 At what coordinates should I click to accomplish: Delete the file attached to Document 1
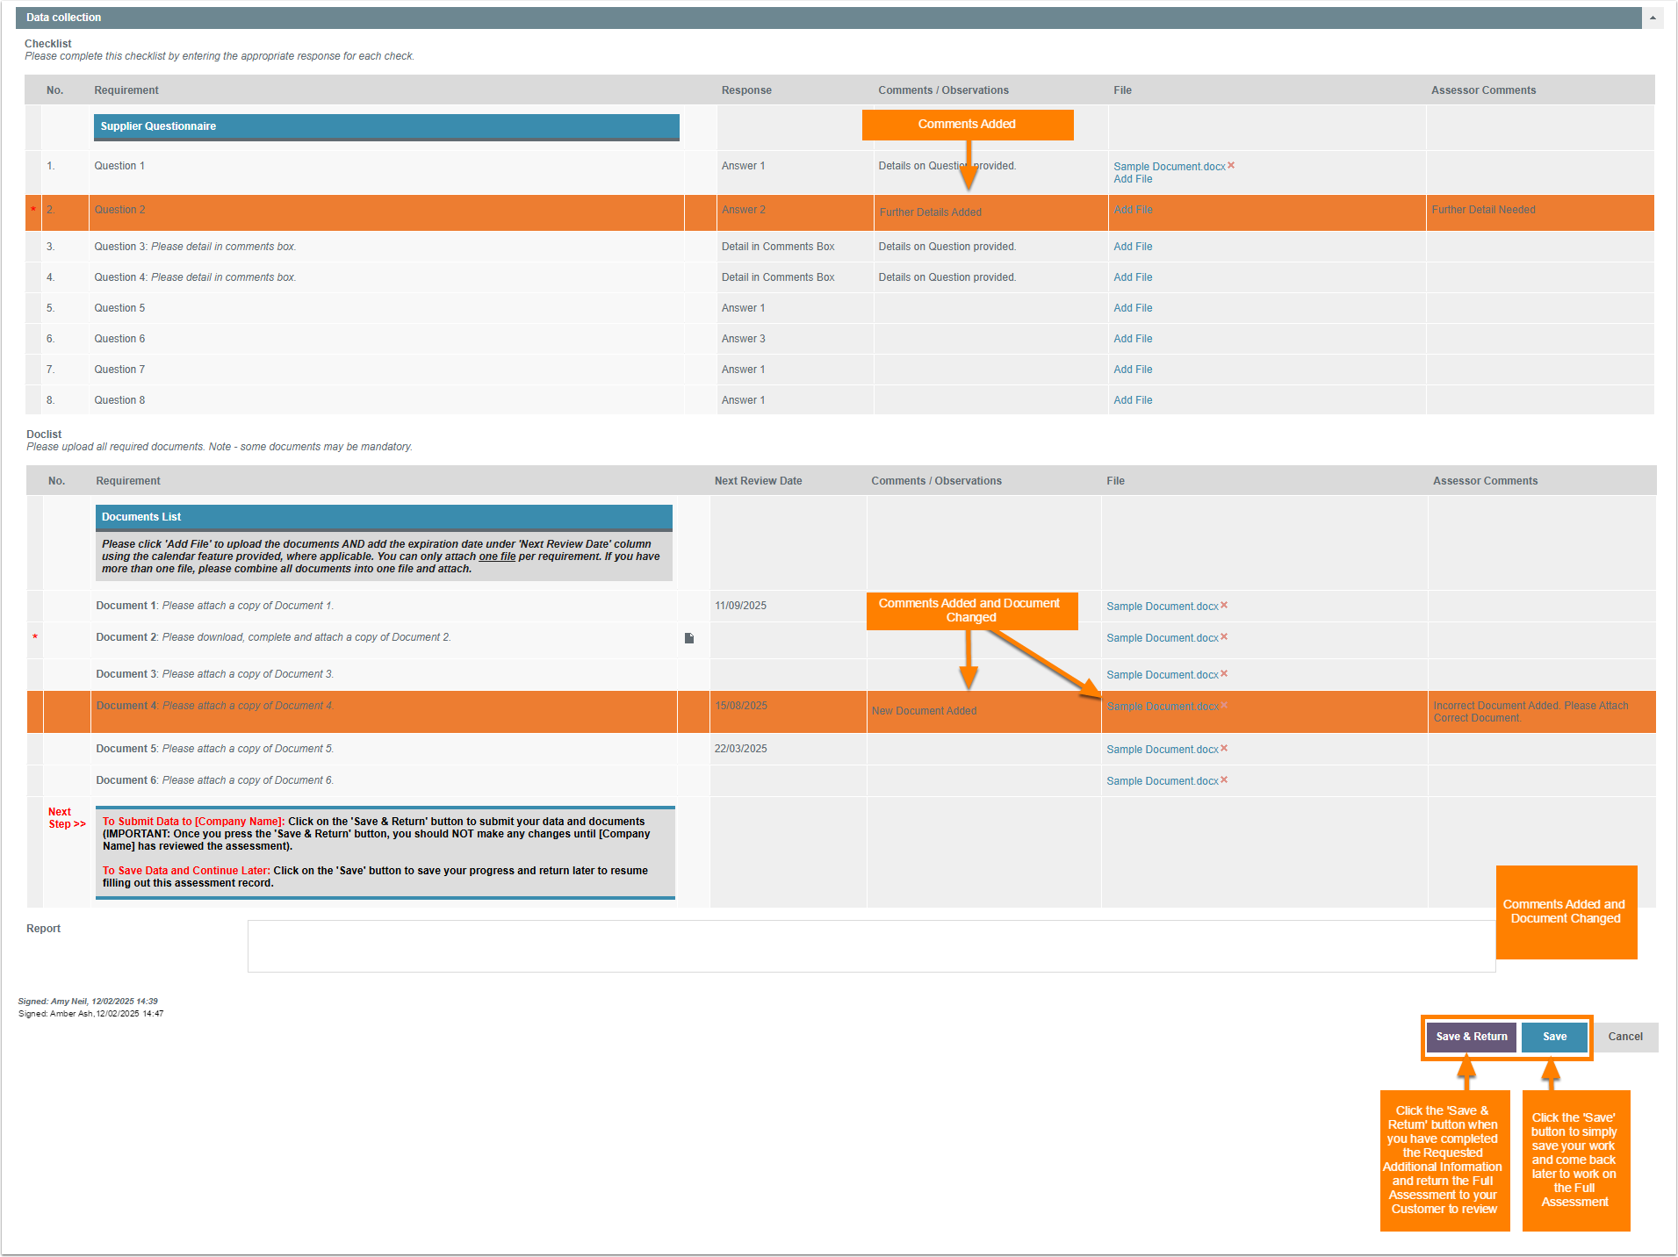[1224, 606]
